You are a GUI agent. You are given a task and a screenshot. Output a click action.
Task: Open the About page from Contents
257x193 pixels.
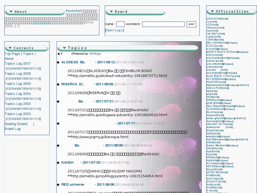coord(9,59)
